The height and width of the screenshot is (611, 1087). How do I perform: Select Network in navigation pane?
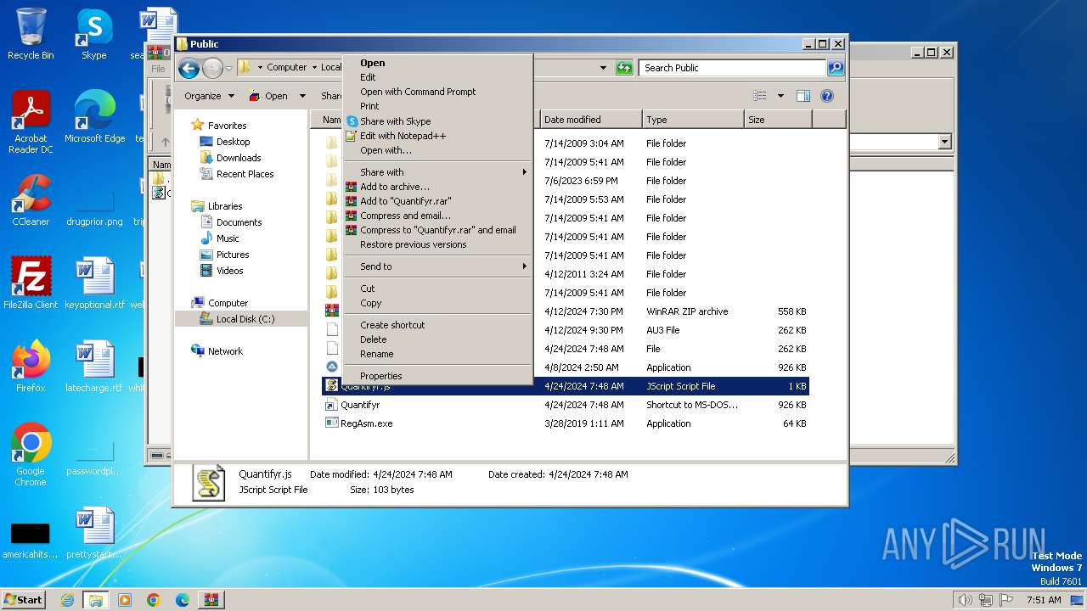[x=225, y=351]
